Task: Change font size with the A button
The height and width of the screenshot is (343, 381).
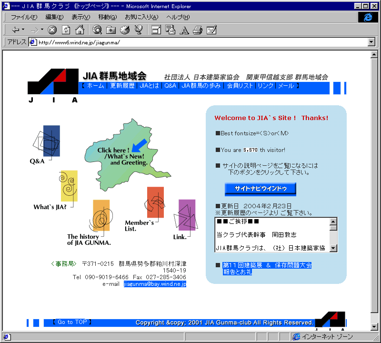Action: click(184, 30)
